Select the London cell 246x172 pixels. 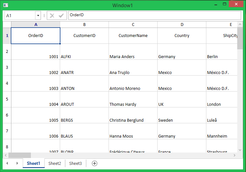[x=222, y=100]
